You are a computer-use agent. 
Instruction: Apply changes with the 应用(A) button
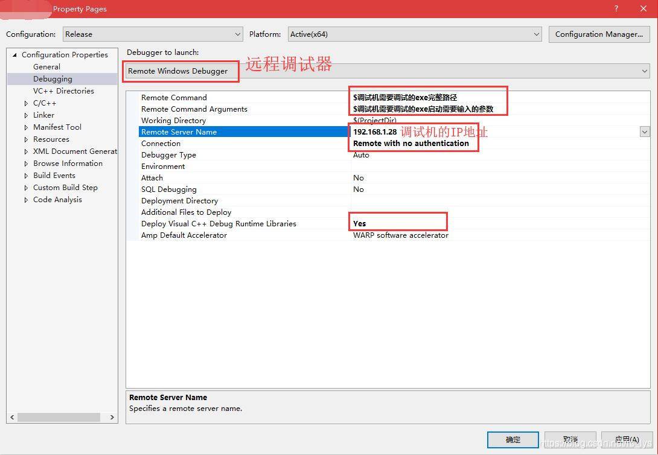(627, 439)
